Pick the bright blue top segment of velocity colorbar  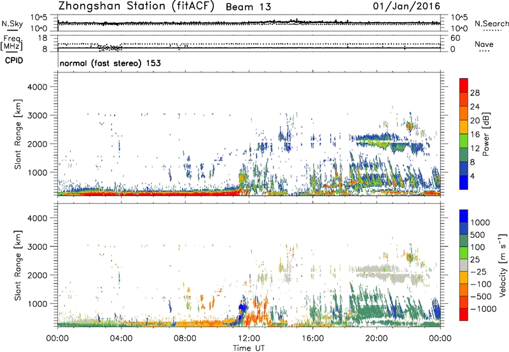pyautogui.click(x=464, y=216)
